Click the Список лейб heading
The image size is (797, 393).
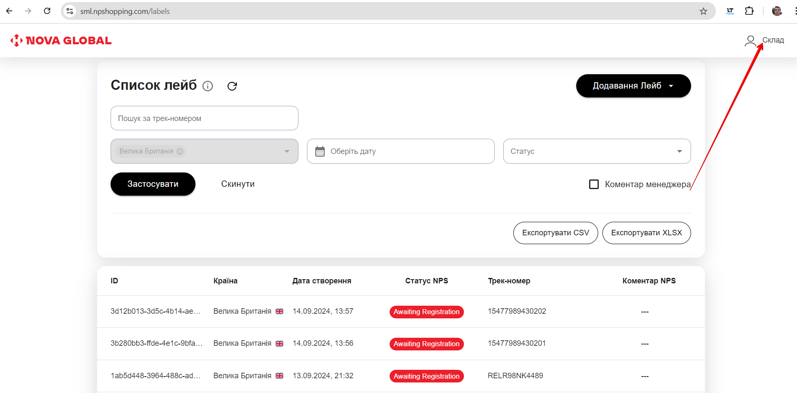coord(154,85)
